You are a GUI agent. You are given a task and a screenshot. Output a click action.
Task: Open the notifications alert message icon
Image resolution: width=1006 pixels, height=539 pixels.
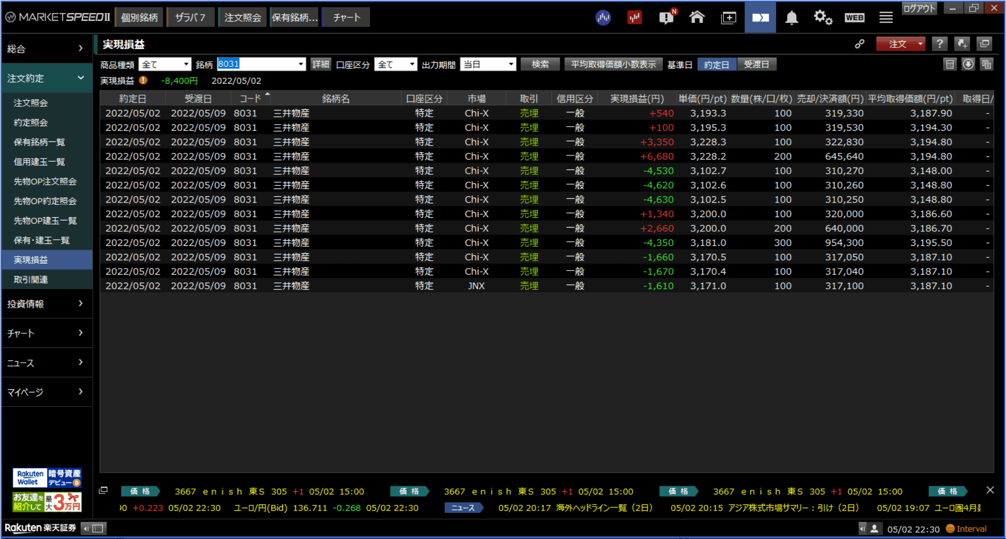[667, 17]
